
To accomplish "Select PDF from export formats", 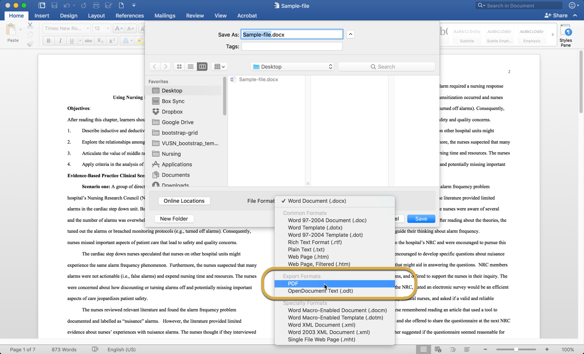I will (x=293, y=283).
